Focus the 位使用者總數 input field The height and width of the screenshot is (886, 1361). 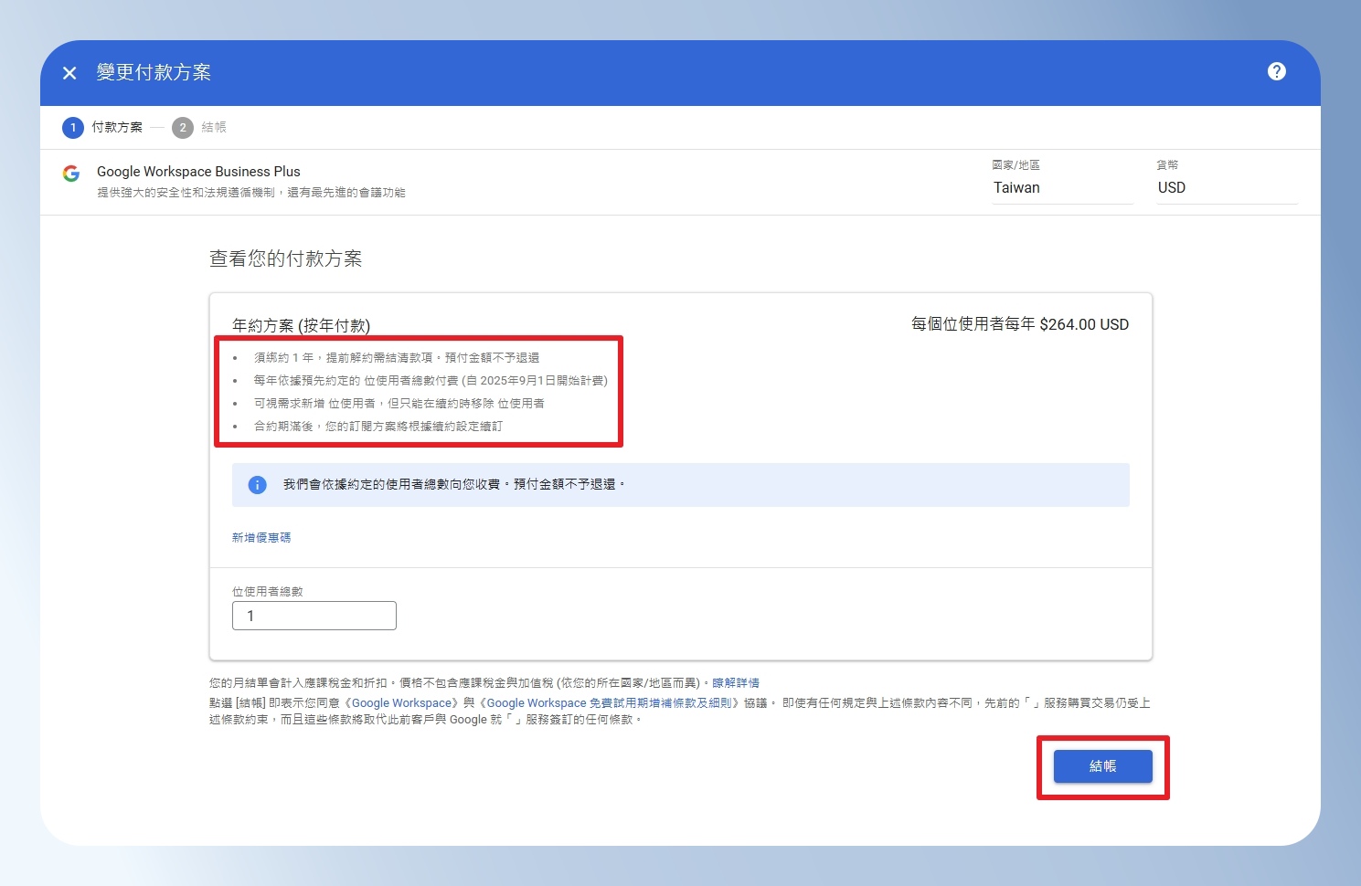point(314,616)
